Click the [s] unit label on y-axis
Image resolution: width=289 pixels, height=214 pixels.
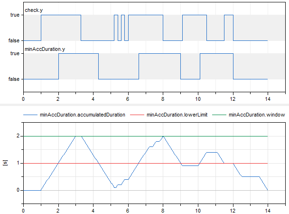pos(6,163)
